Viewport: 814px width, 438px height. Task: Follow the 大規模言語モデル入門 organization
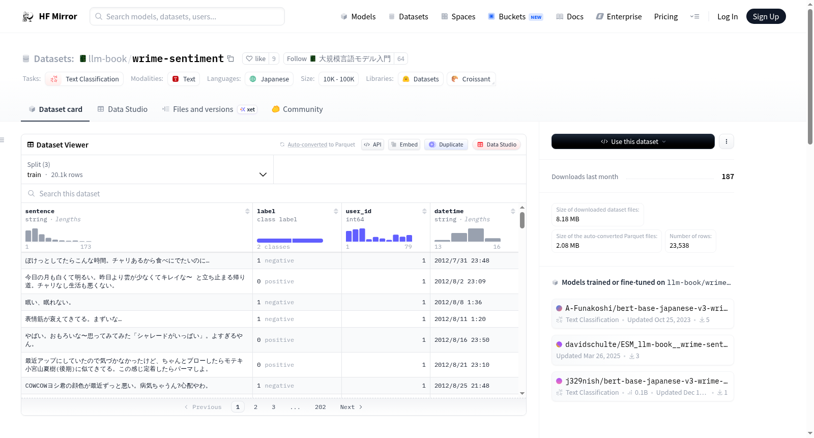pos(339,59)
